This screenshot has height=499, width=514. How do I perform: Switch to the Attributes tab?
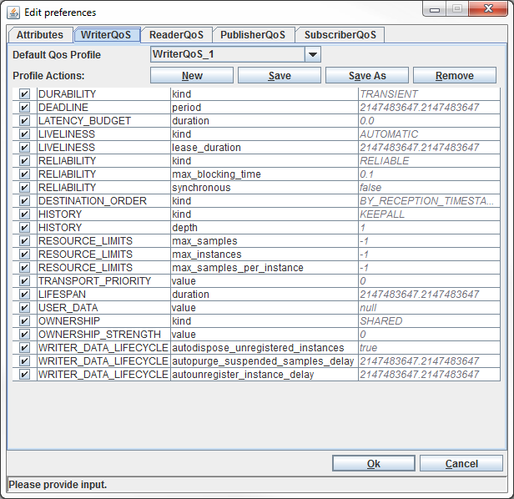point(40,35)
